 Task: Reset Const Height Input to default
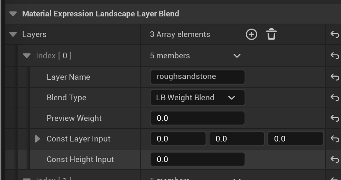335,159
